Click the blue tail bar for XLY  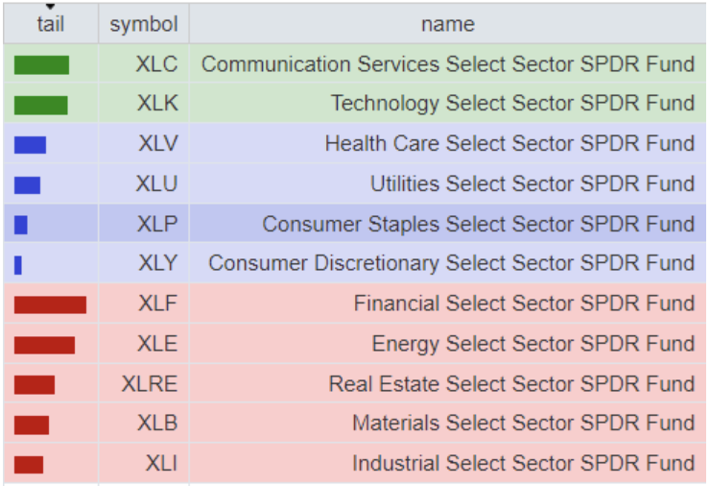(18, 265)
